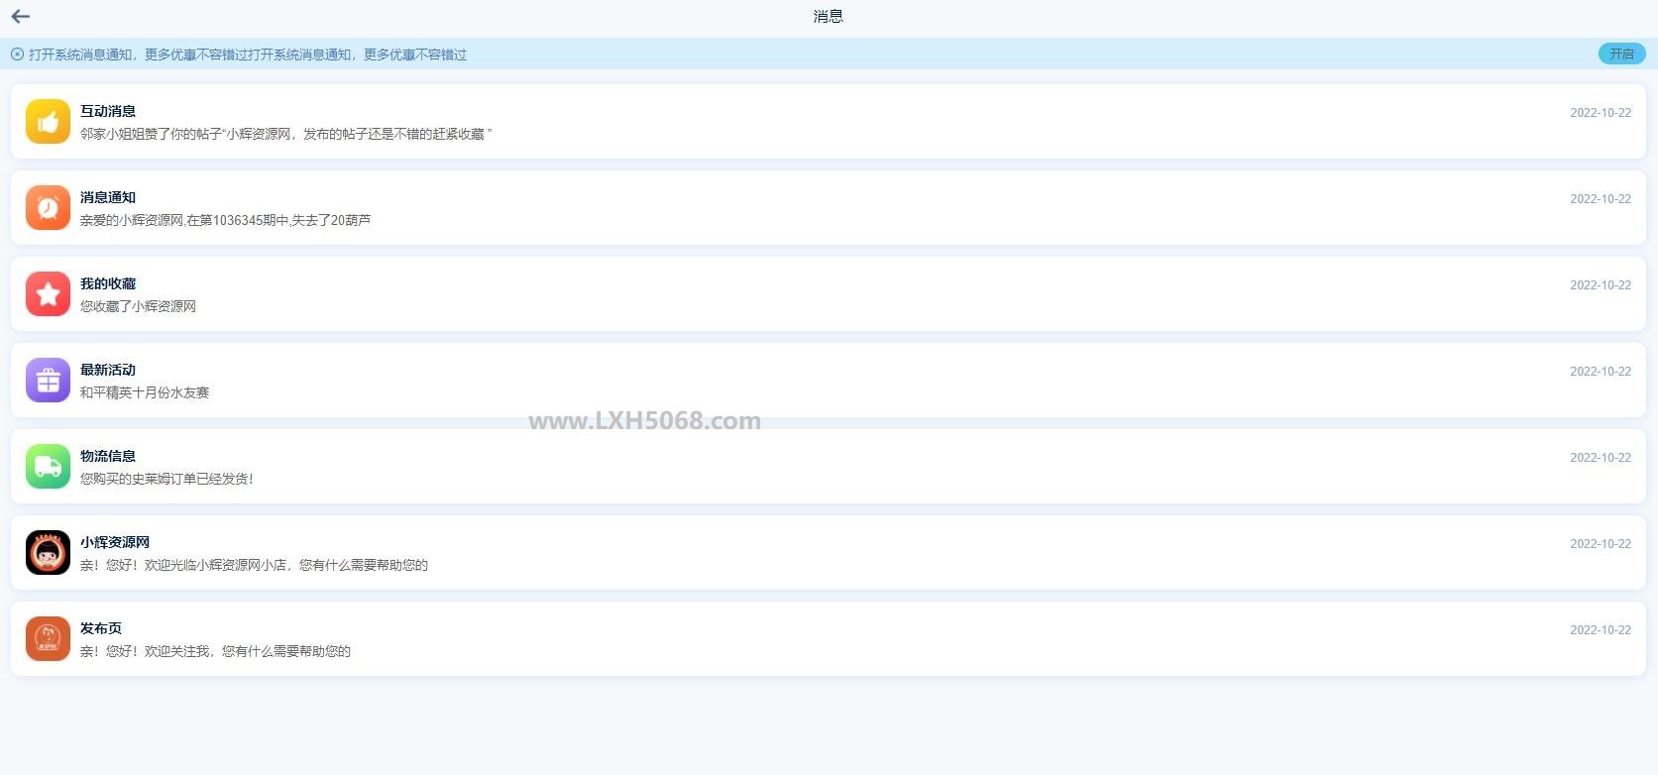Screen dimensions: 1658x775
Task: Read the message 邻家小姐姐赞了你的帖子
Action: tap(286, 134)
